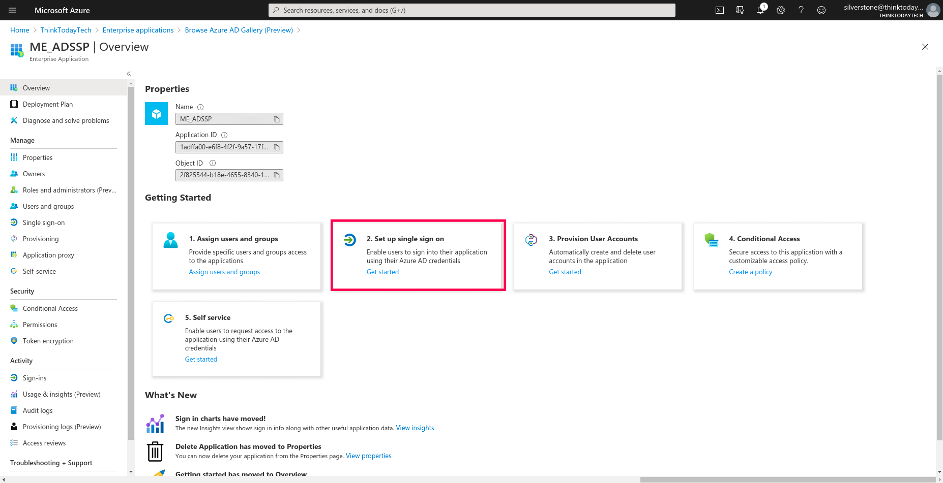Open the Azure portal hamburger menu
This screenshot has width=943, height=483.
[12, 10]
